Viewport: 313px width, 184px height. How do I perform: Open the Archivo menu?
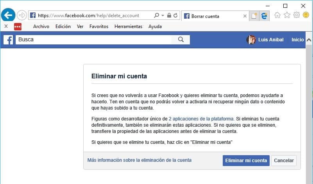point(41,27)
